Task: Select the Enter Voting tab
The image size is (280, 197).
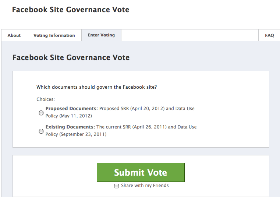Action: 101,35
